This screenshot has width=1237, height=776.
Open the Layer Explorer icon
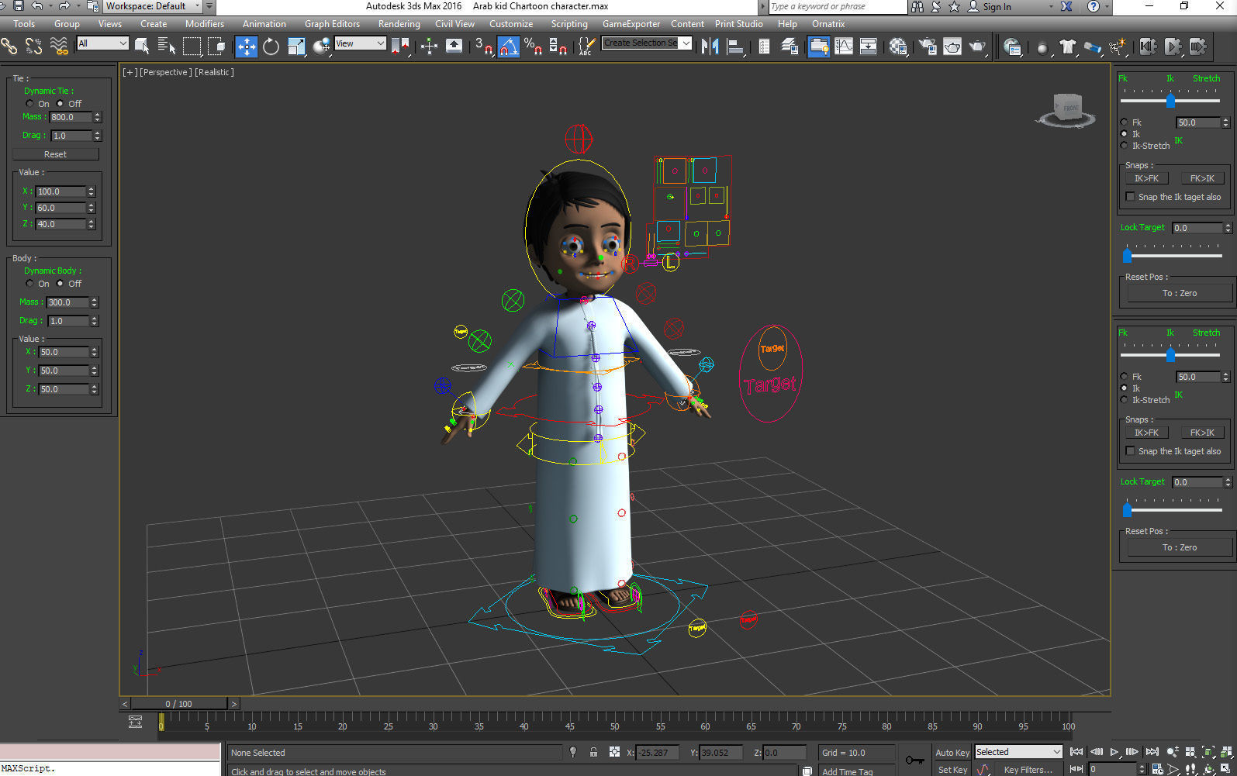(790, 47)
